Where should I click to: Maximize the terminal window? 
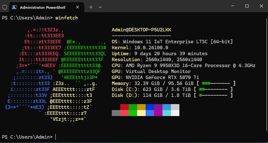click(247, 6)
